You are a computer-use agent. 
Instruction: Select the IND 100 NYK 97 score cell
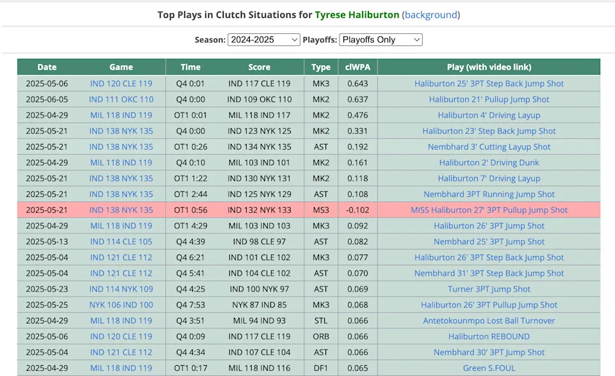259,289
